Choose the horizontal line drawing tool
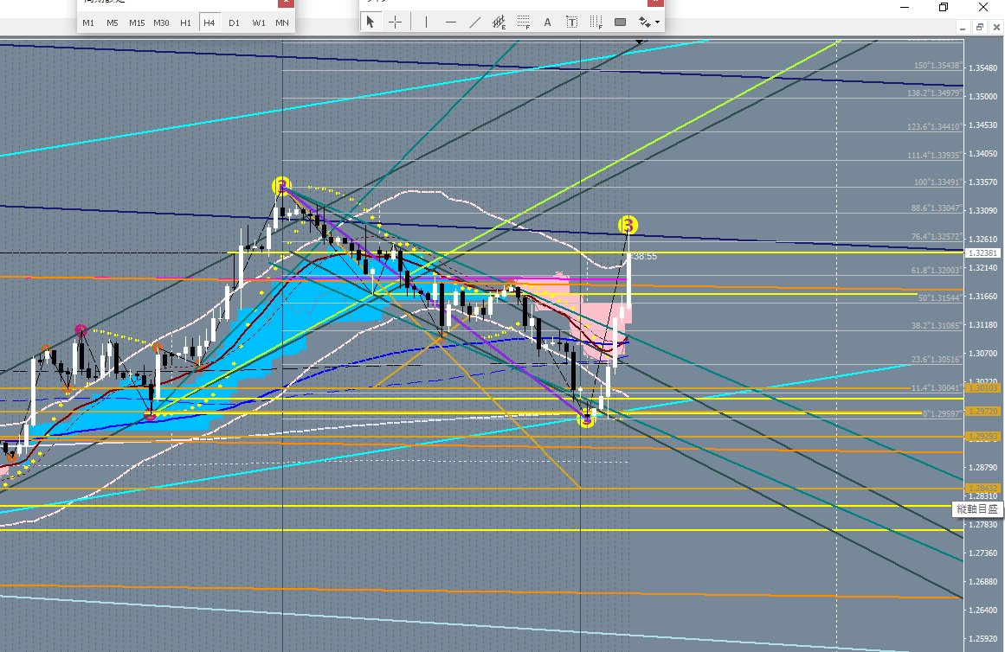The width and height of the screenshot is (1005, 652). tap(450, 22)
